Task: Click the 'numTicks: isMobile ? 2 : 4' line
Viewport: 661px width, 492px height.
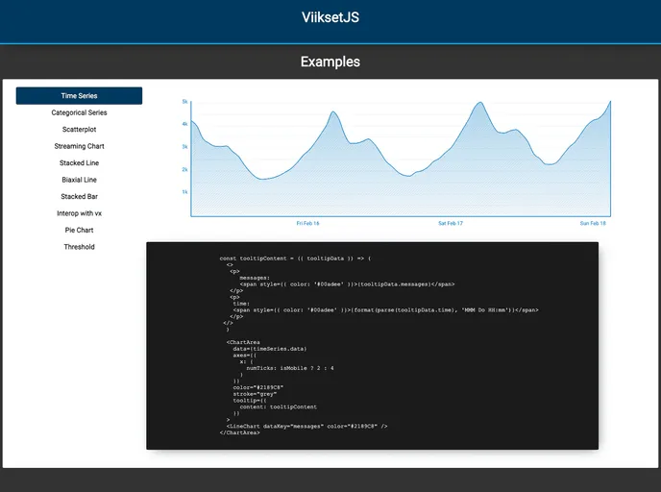Action: 290,368
